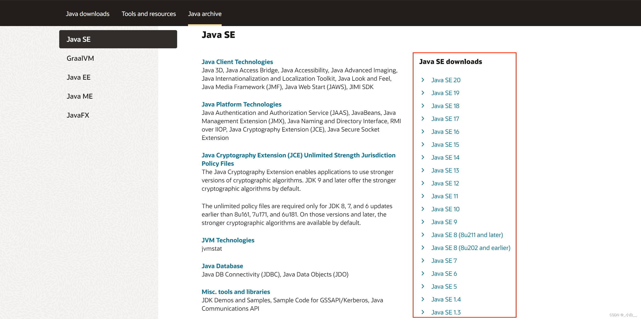Select Java ME in the sidebar

point(79,96)
